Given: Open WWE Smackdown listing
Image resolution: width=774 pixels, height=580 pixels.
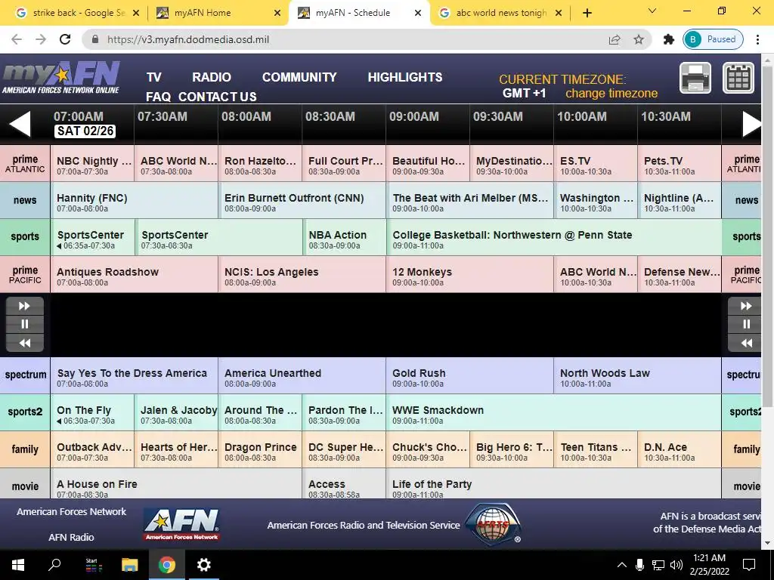Looking at the screenshot, I should click(x=554, y=412).
